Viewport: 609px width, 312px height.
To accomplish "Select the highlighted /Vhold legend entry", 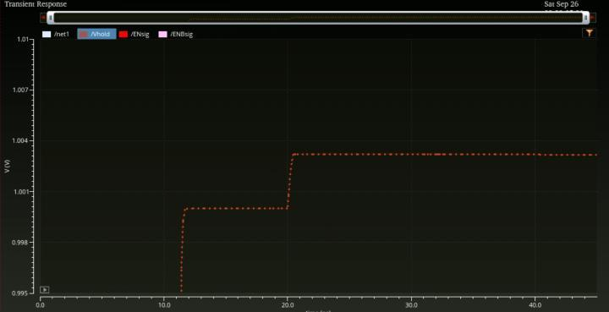I will click(96, 34).
